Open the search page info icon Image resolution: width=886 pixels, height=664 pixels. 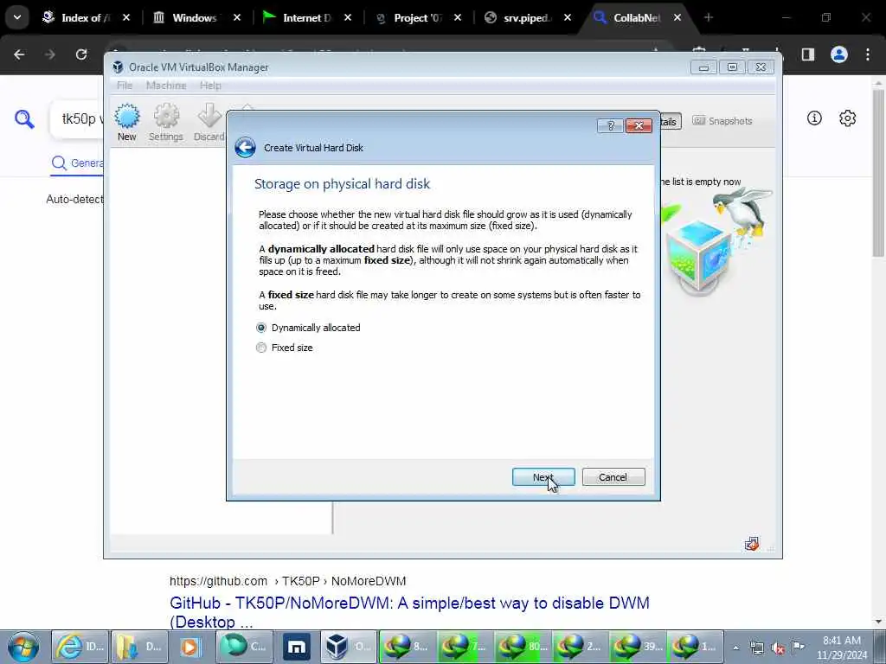click(814, 118)
